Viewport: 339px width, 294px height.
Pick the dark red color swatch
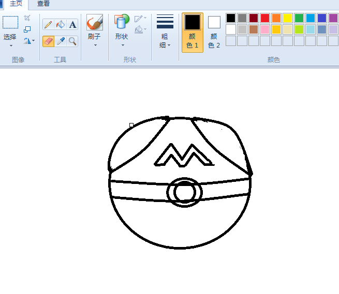point(254,18)
